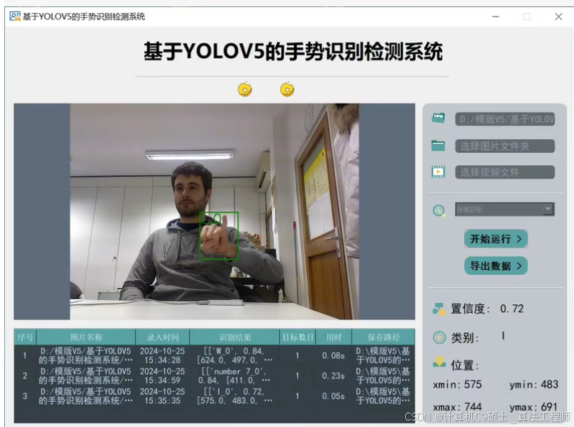This screenshot has height=427, width=574.
Task: Click the select image folder icon
Action: pos(438,146)
